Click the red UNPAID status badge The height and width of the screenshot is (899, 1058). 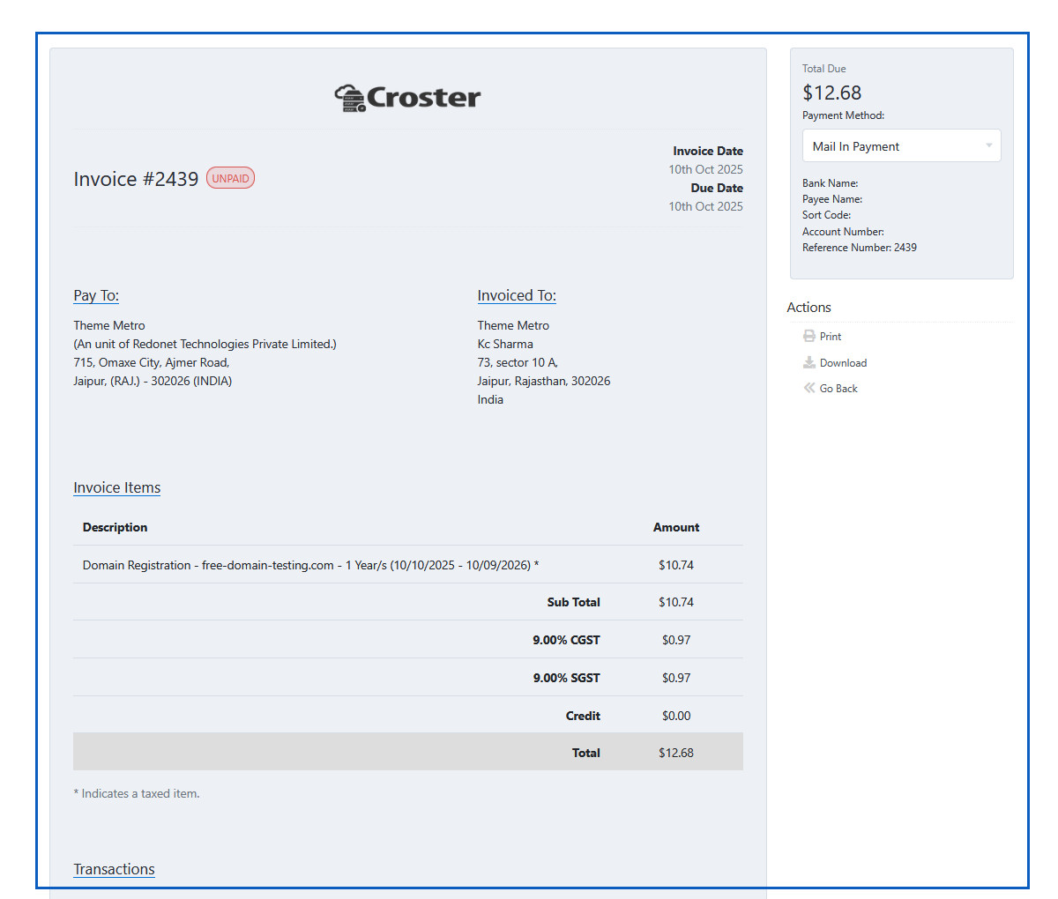coord(230,178)
